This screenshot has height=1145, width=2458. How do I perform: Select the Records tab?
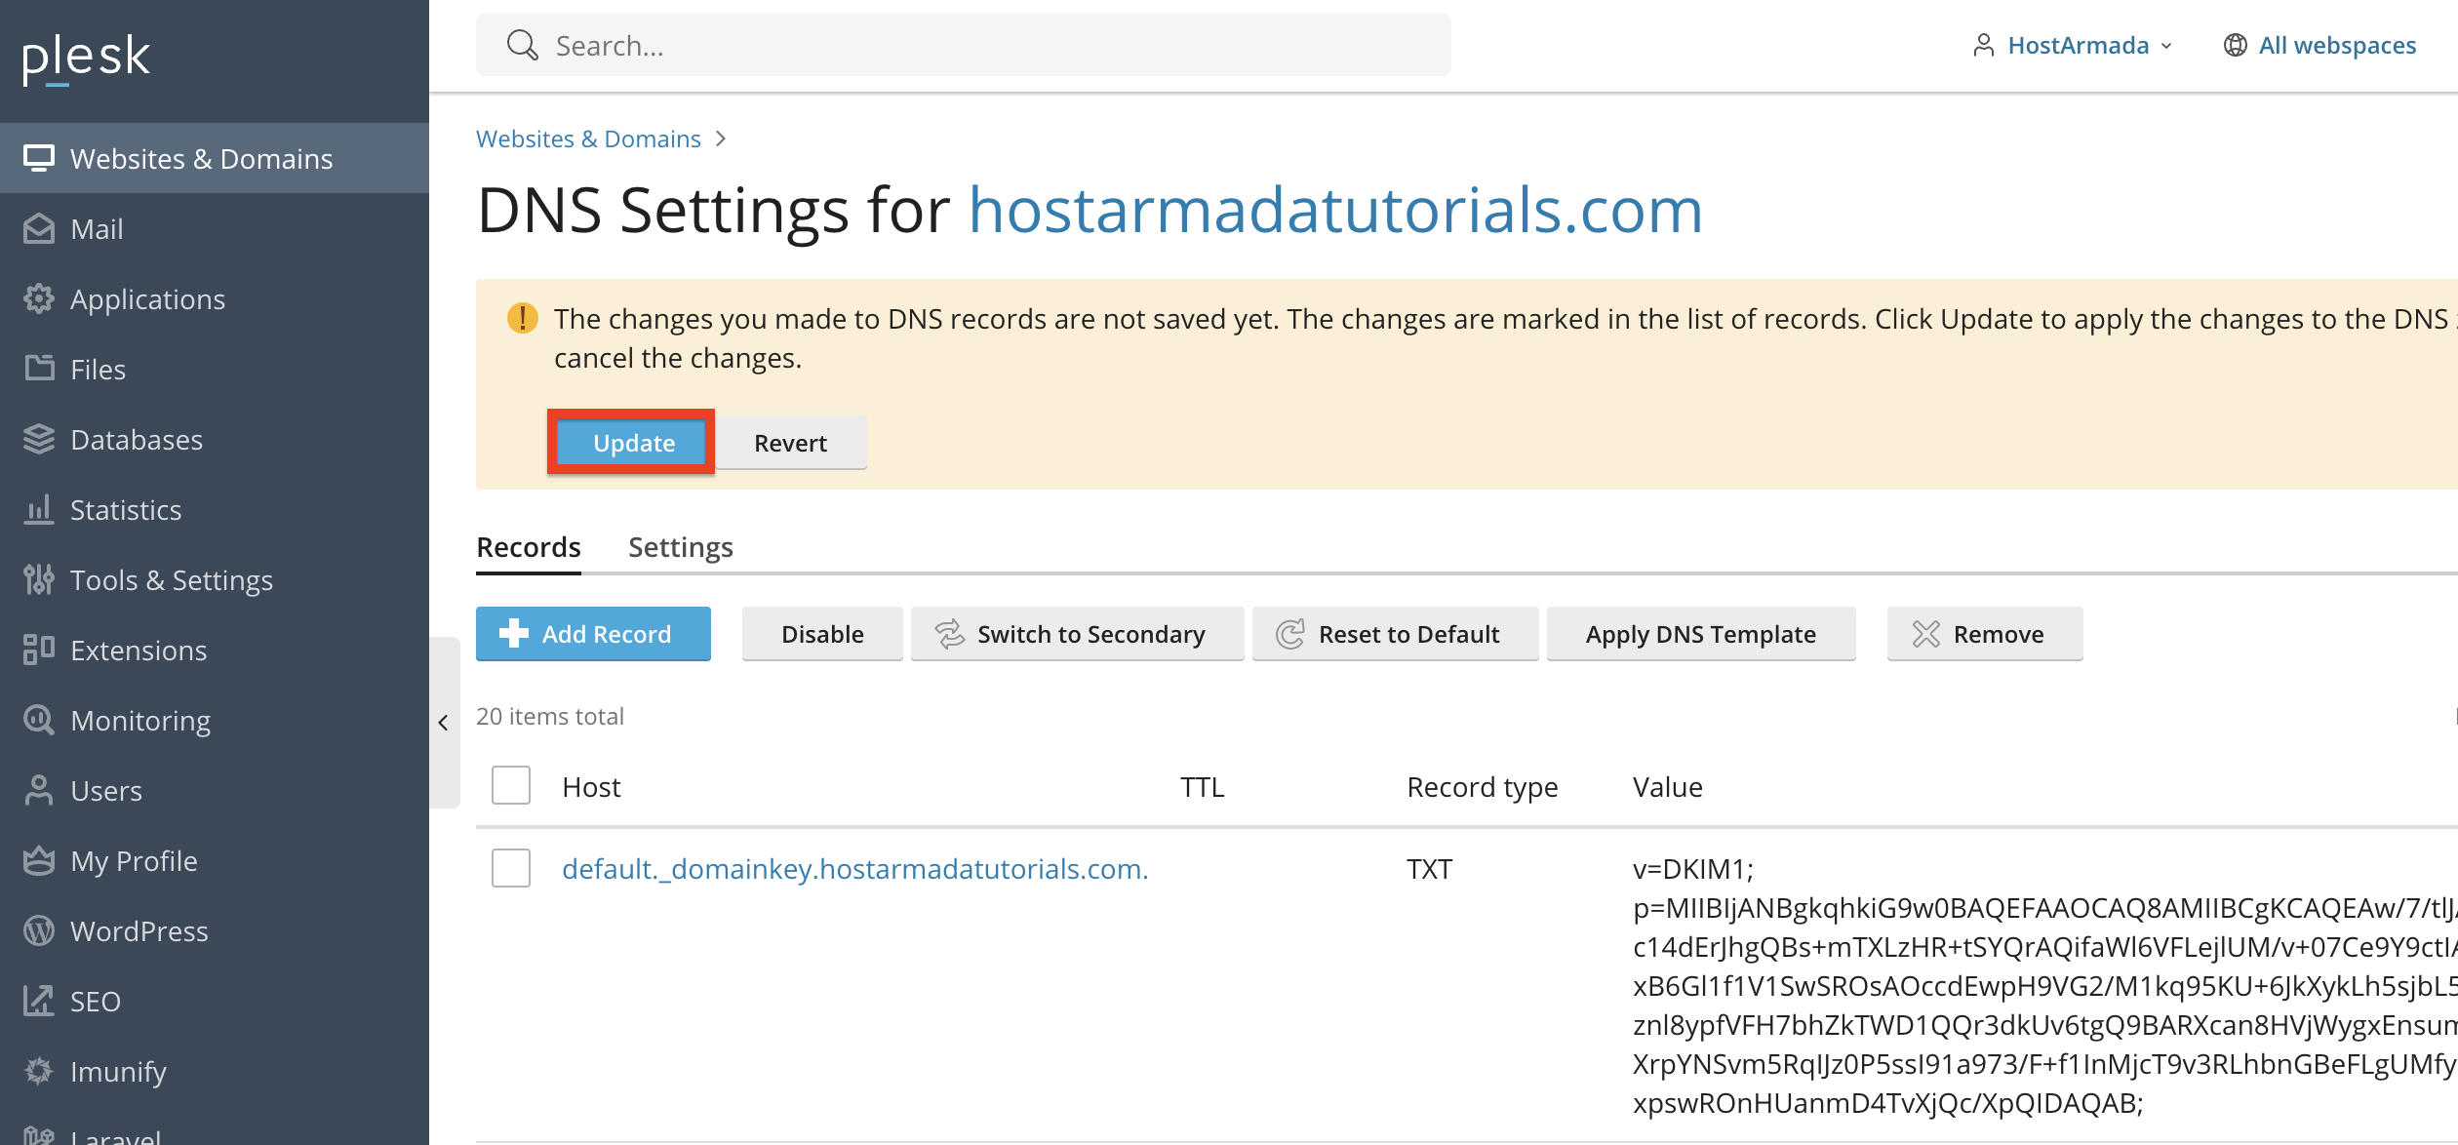click(x=529, y=547)
